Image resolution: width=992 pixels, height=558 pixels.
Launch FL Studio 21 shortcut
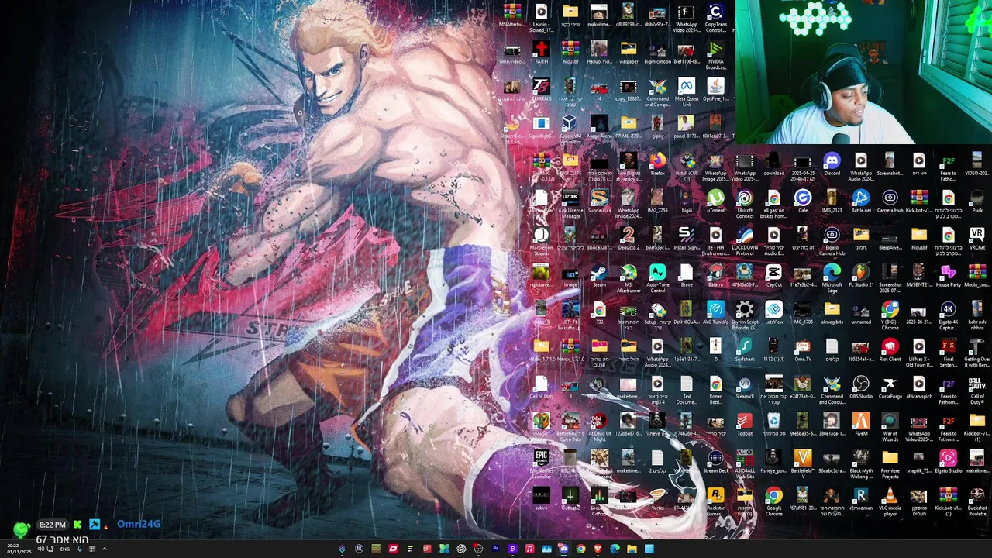pyautogui.click(x=861, y=277)
